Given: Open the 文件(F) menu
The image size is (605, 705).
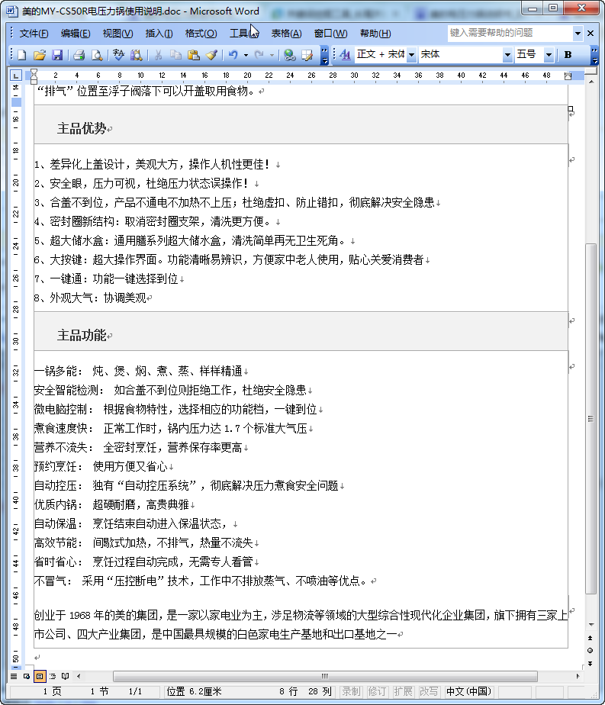Looking at the screenshot, I should (34, 34).
